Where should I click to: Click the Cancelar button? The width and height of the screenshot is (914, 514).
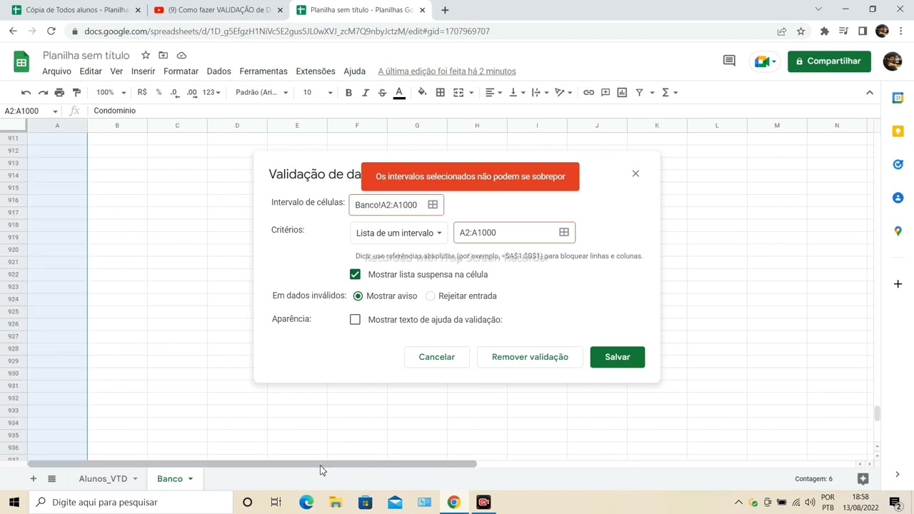click(x=437, y=357)
